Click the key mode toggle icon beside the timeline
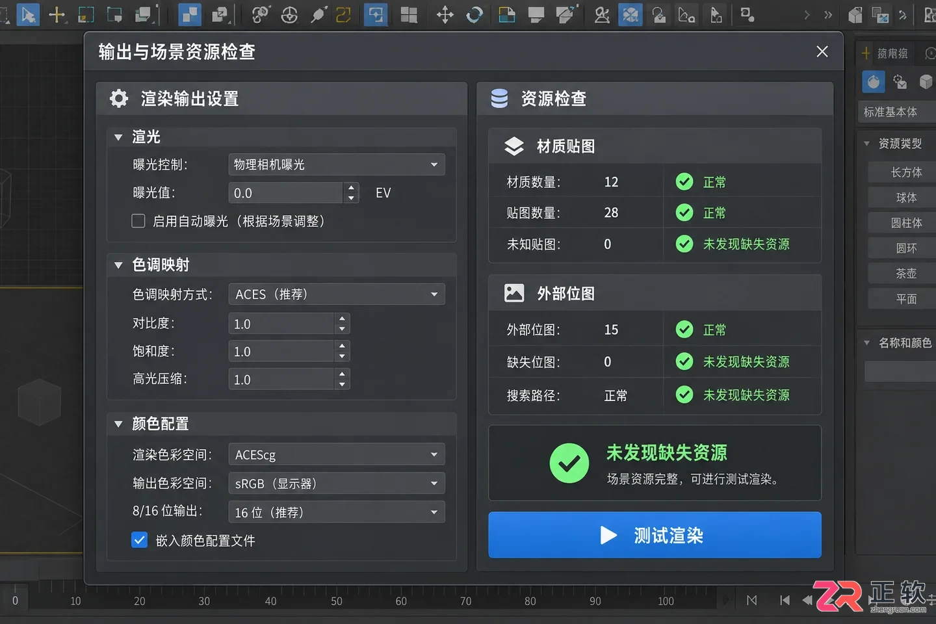 pyautogui.click(x=752, y=600)
